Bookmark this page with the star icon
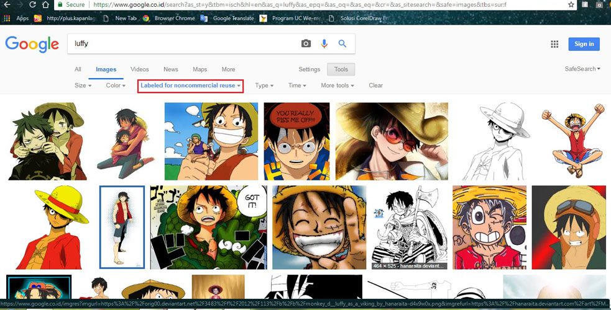 (x=571, y=5)
